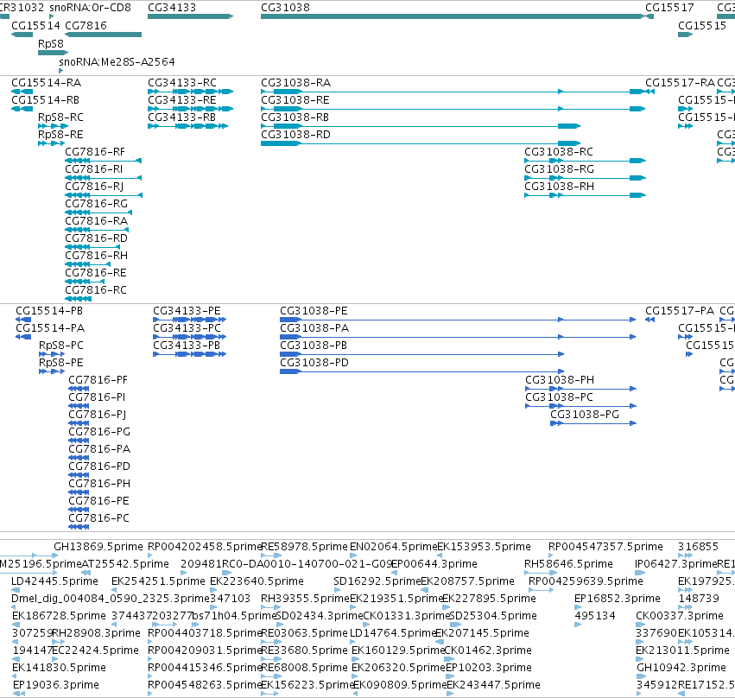735x698 pixels.
Task: Click the RpS8 gene label
Action: coord(51,43)
